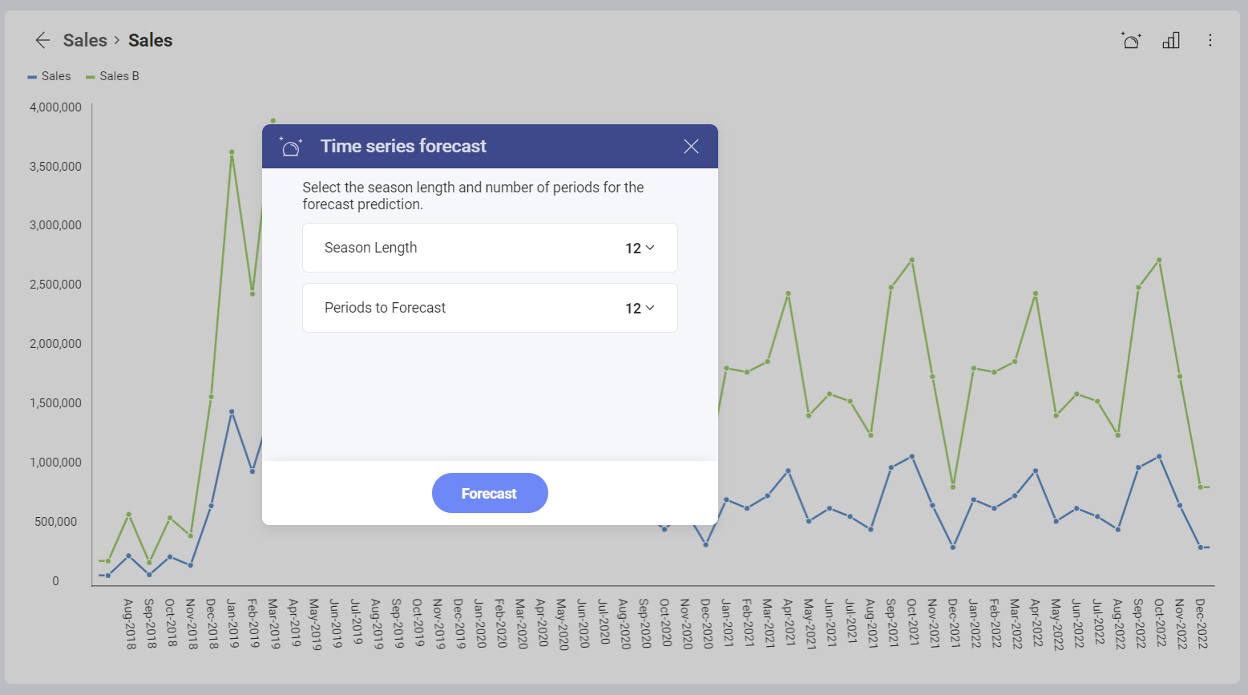Click the blue Sales legend marker
1248x695 pixels.
click(x=32, y=77)
